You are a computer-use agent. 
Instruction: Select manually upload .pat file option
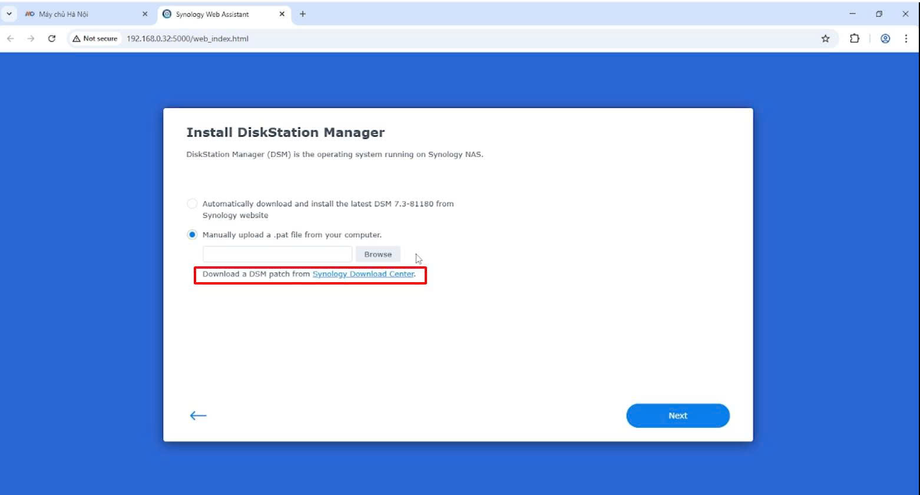tap(192, 235)
